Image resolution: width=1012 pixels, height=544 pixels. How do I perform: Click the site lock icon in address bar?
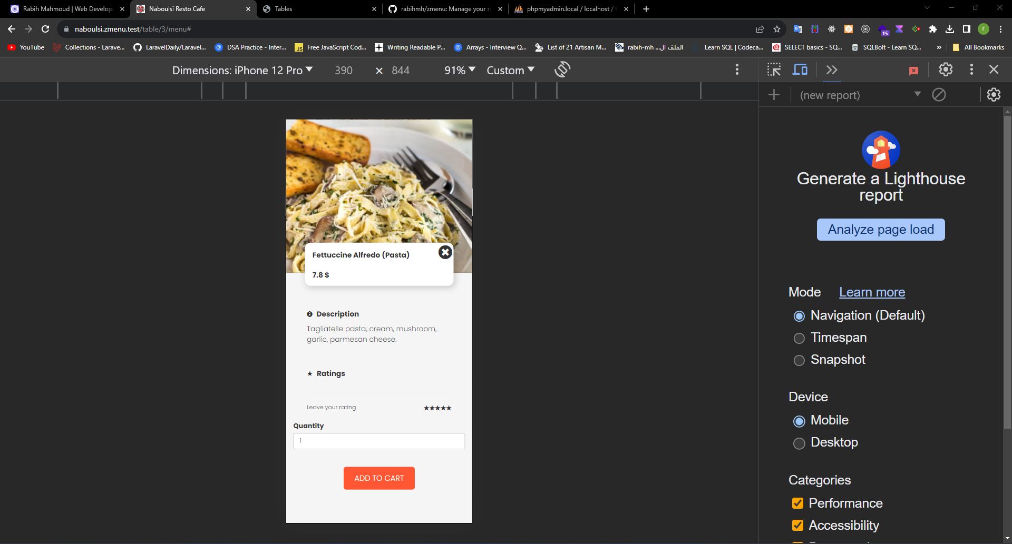(x=66, y=29)
